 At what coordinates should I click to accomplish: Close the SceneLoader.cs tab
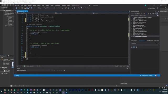click(x=27, y=11)
